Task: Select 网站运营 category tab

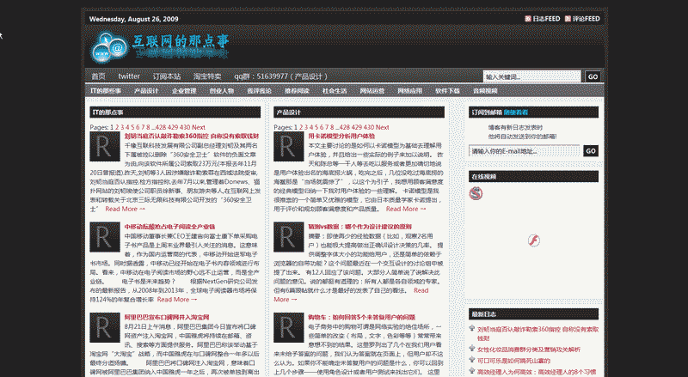Action: (372, 91)
